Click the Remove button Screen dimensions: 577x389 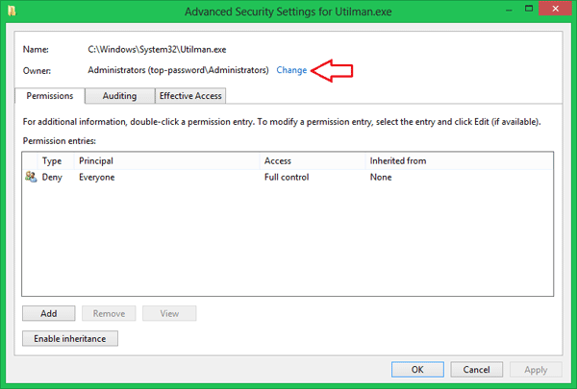[109, 314]
